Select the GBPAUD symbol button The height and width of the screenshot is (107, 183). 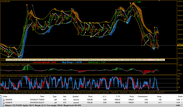[x=56, y=60]
